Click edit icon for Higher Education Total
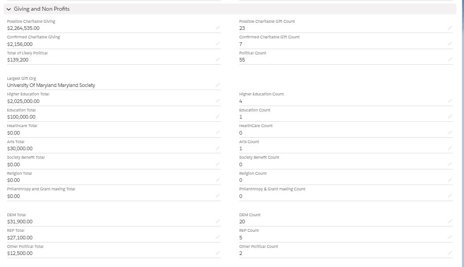 coord(218,101)
